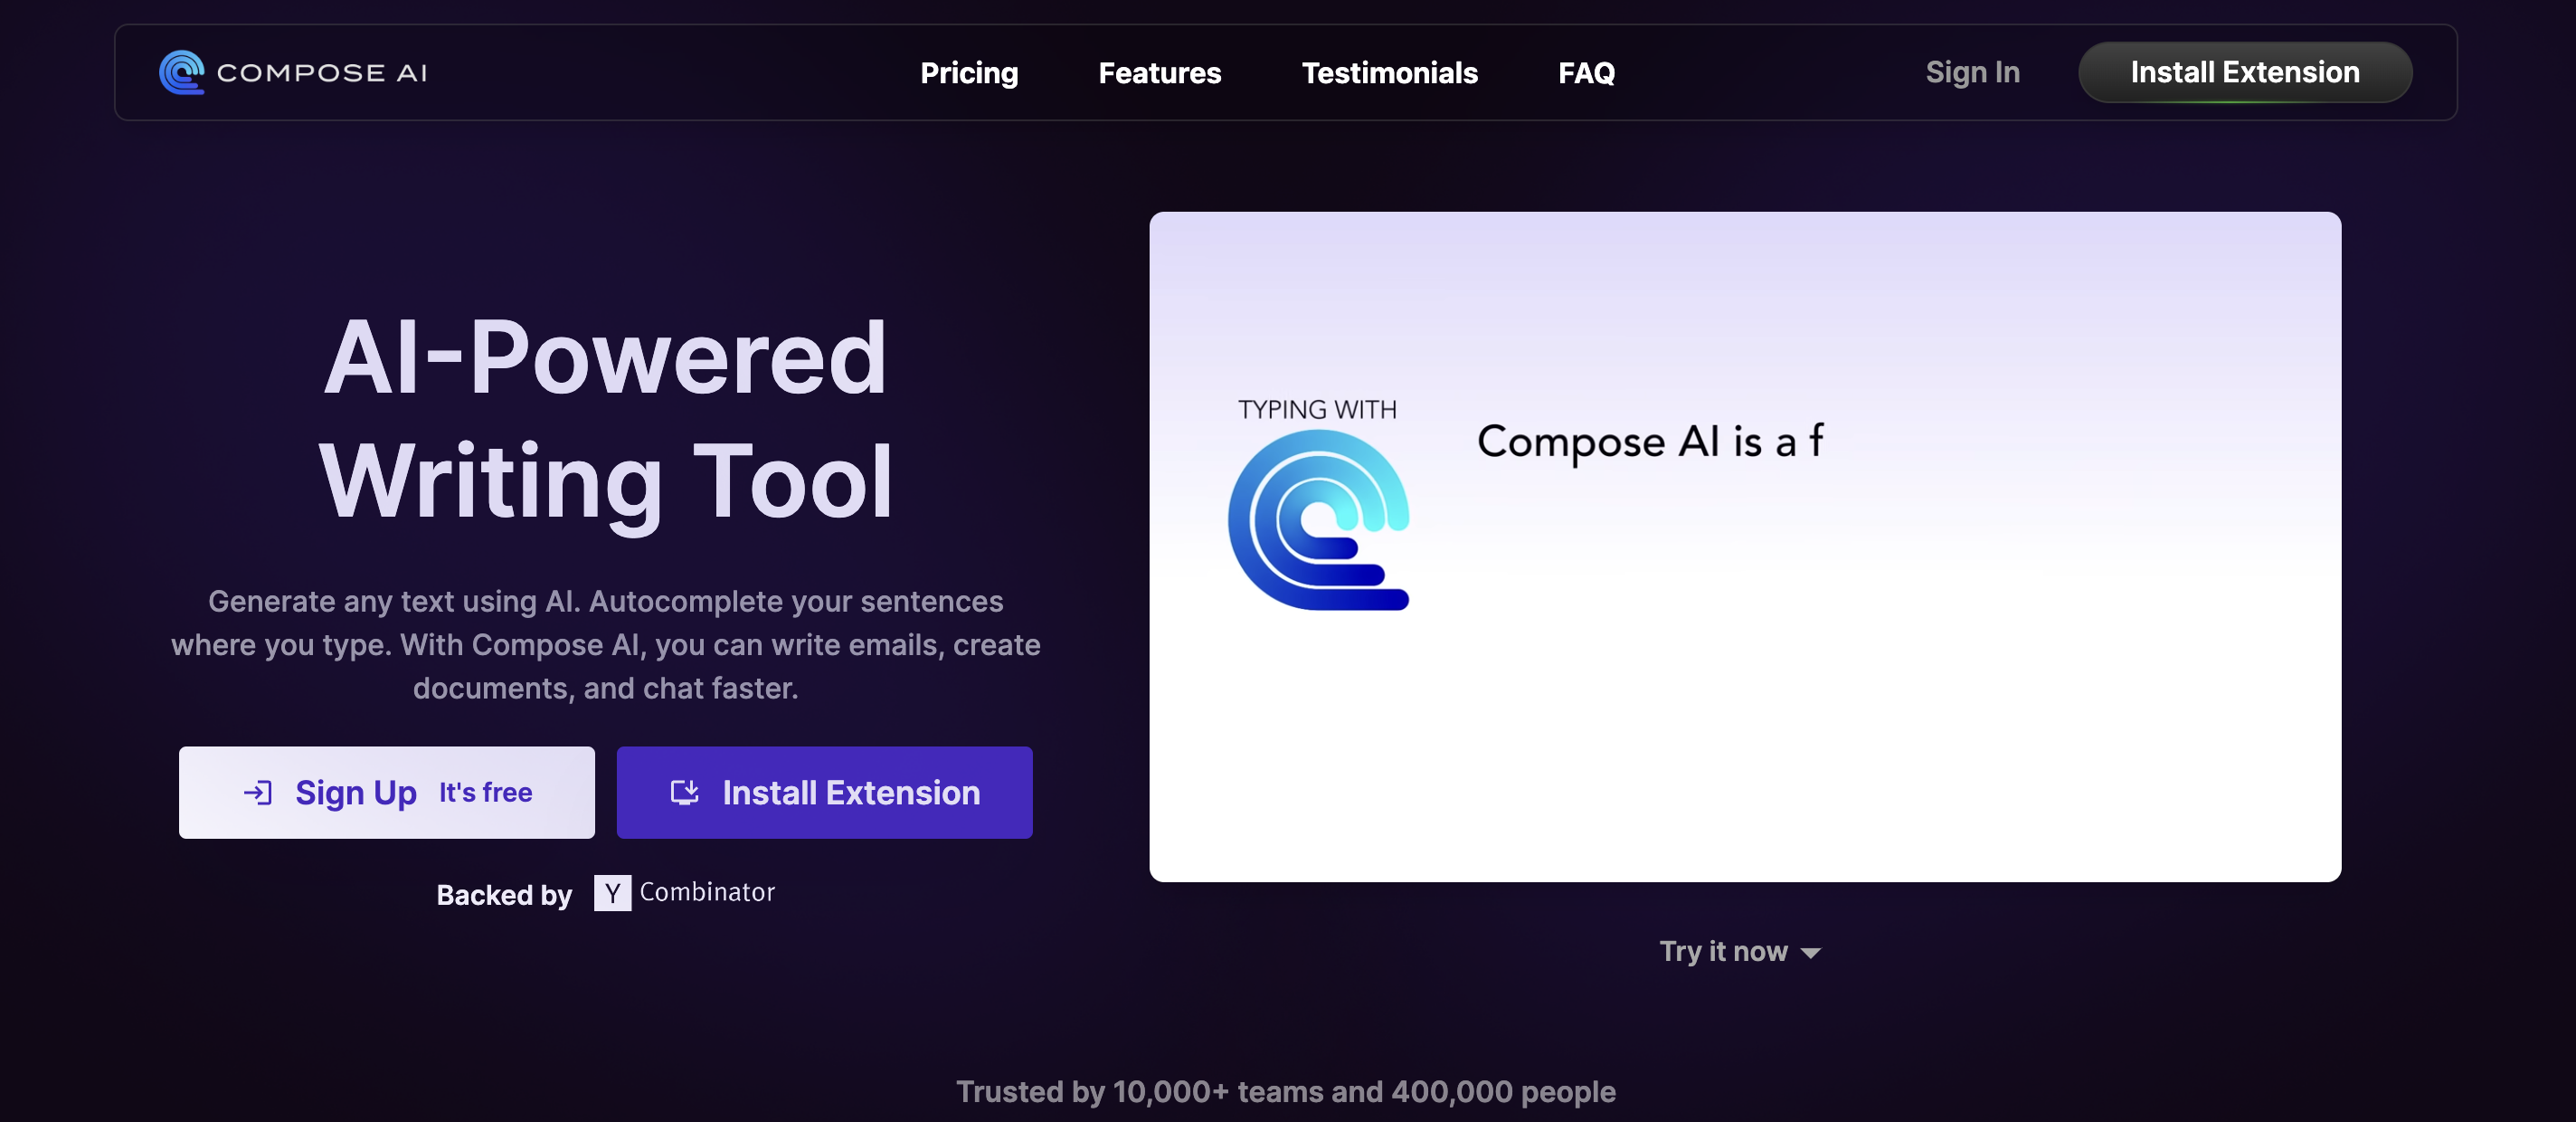Screen dimensions: 2576x1122
Task: Click the large Compose AI swirl logo in the demo card
Action: click(1318, 517)
